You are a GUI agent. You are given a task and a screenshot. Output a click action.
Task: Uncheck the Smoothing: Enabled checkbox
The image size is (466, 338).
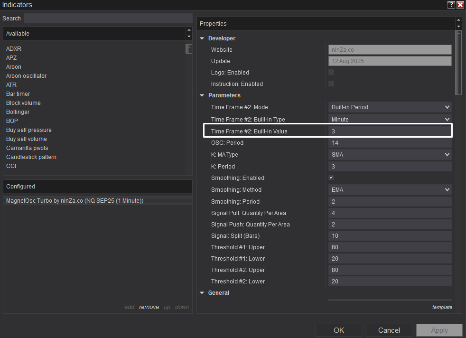(331, 178)
